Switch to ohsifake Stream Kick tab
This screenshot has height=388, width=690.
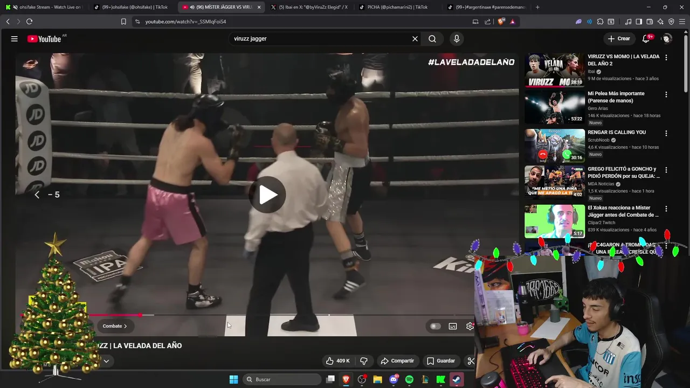(x=44, y=7)
